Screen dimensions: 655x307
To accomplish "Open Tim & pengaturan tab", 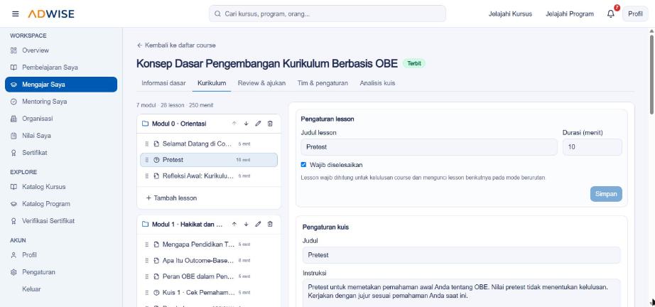I will 323,83.
